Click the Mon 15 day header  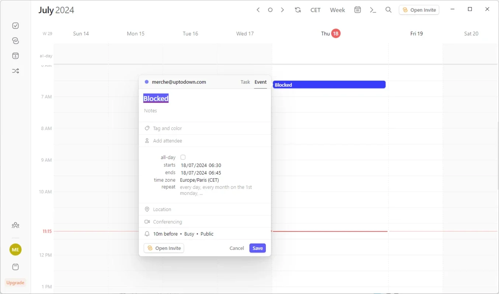[136, 33]
